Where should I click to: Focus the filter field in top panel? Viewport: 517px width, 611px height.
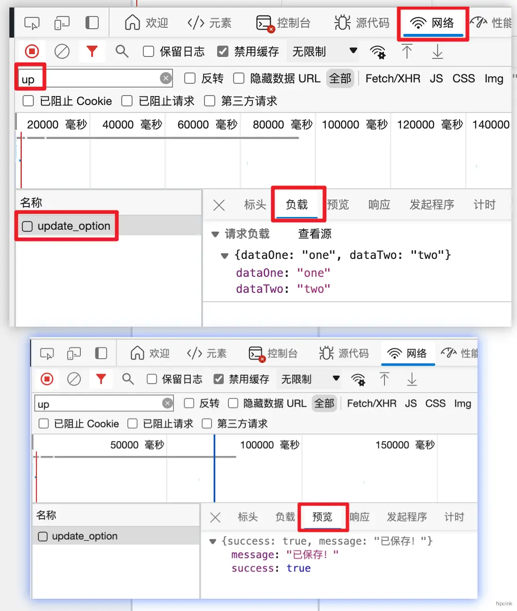click(x=96, y=78)
